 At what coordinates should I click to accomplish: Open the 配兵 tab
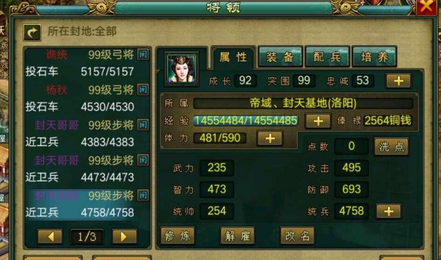click(327, 57)
